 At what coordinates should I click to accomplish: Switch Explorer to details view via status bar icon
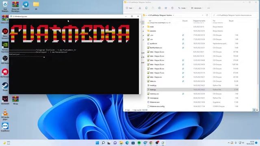(x=254, y=110)
